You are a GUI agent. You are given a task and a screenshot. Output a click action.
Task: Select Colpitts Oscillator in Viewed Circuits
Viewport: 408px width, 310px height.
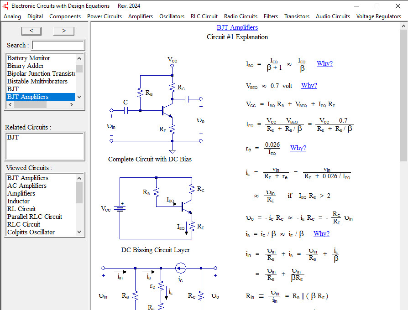click(x=41, y=232)
